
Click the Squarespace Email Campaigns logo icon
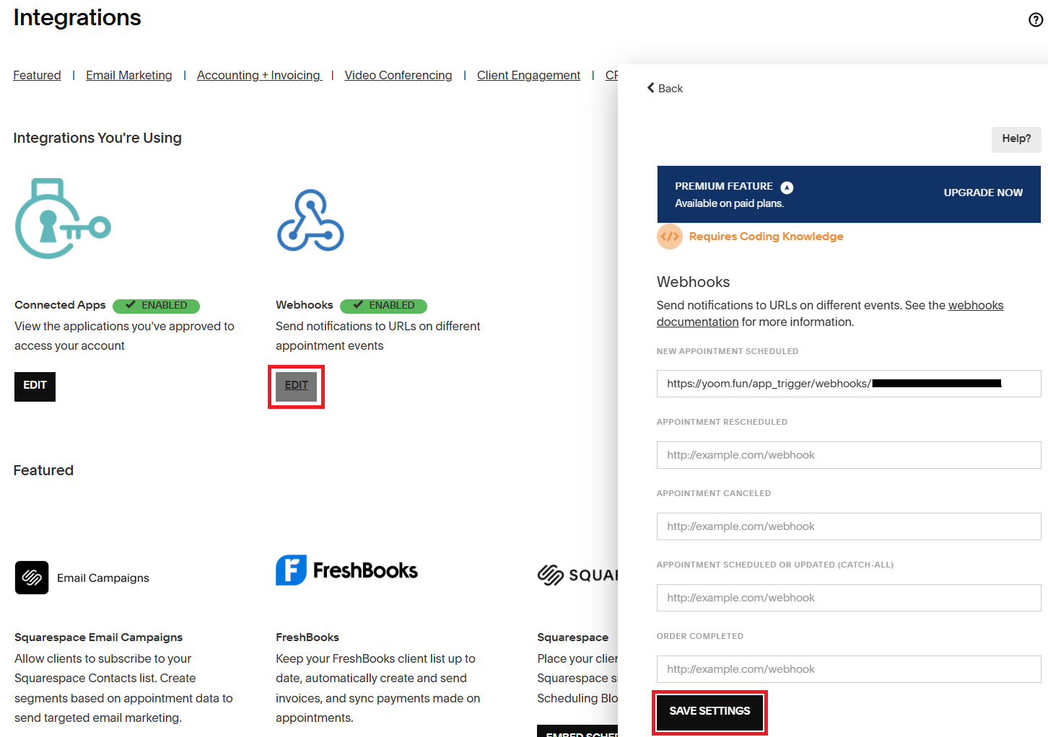point(32,578)
